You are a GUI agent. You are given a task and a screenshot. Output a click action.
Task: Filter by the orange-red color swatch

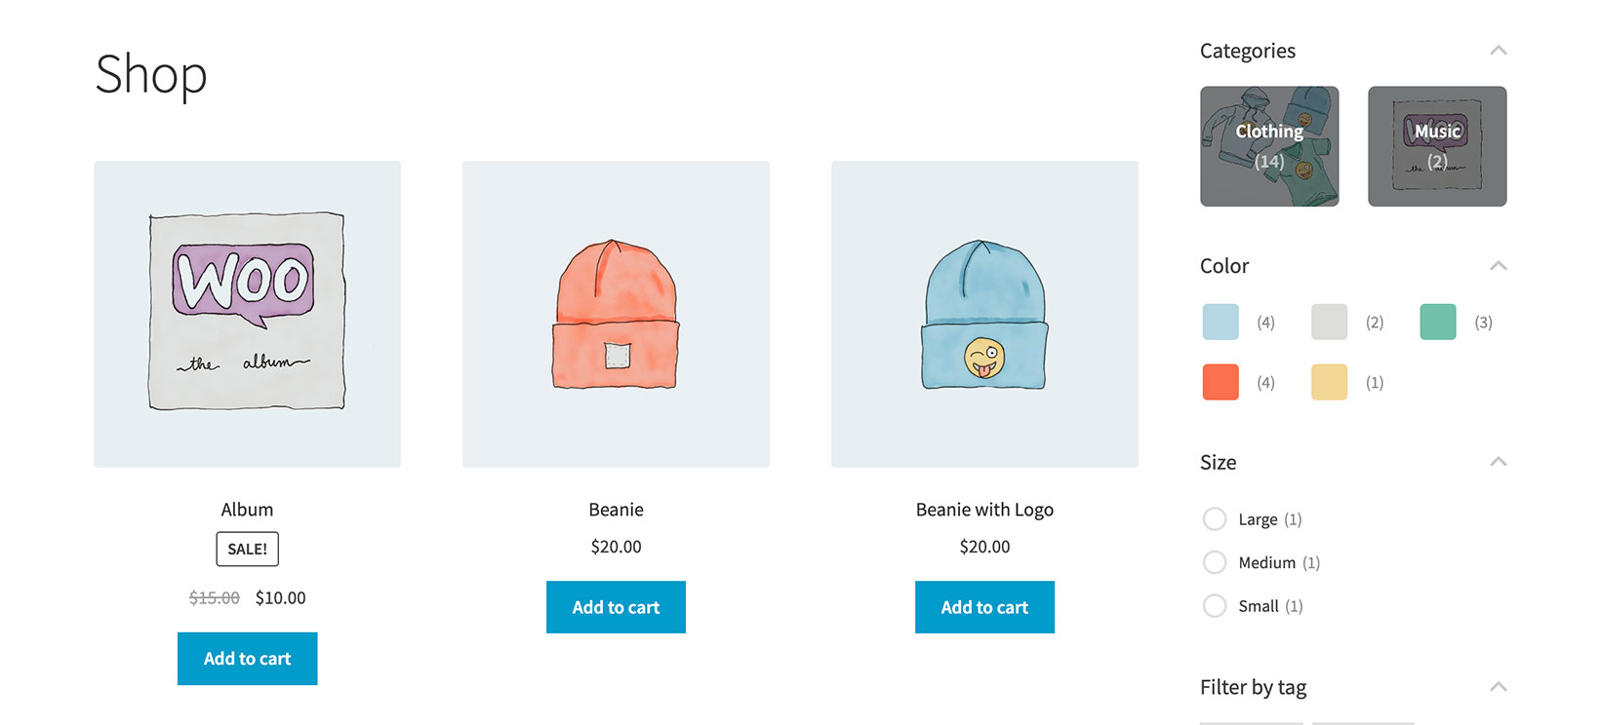[x=1220, y=382]
